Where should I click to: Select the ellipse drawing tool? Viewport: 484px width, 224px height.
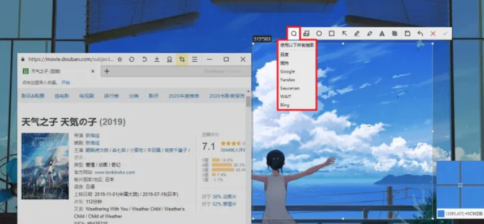point(319,33)
